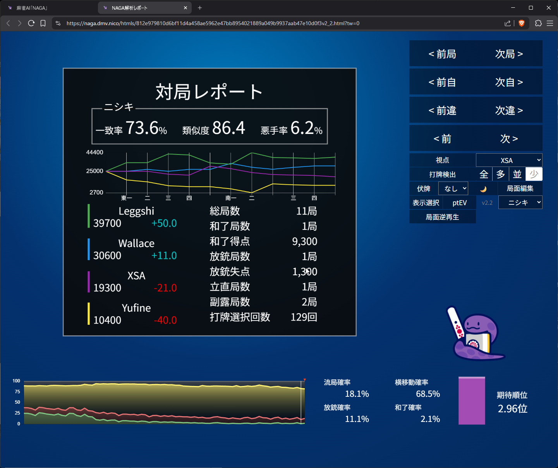Image resolution: width=558 pixels, height=468 pixels.
Task: Open a new browser tab
Action: click(x=200, y=8)
